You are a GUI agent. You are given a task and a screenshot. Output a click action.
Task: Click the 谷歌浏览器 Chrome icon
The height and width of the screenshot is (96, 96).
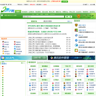click(76, 72)
